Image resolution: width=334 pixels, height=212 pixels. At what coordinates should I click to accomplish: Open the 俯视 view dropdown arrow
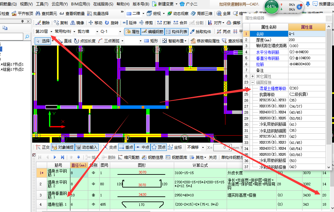[164, 14]
